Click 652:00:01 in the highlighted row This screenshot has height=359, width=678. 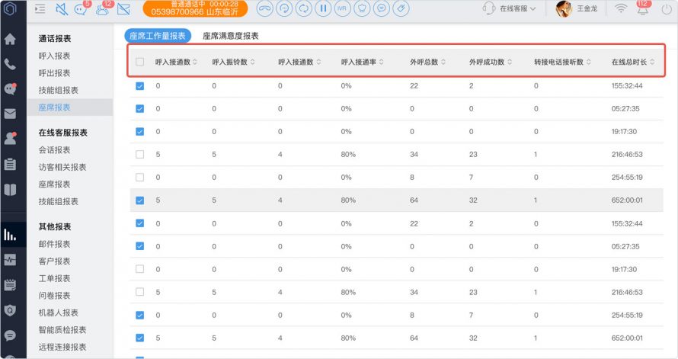627,200
